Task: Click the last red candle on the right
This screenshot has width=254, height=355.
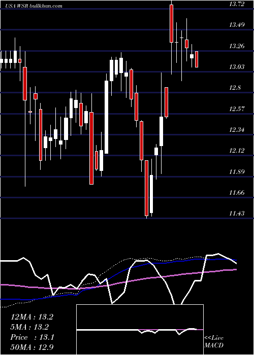Action: click(x=197, y=59)
